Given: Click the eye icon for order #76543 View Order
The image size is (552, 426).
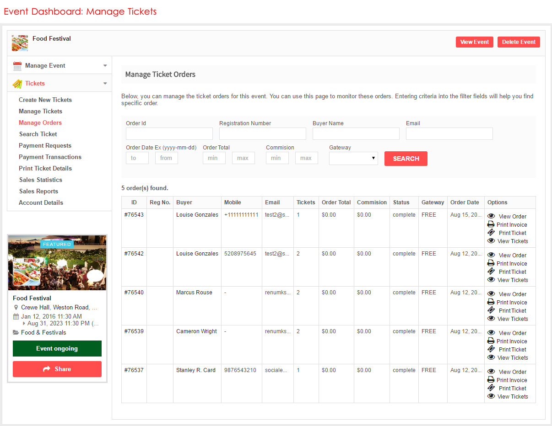Looking at the screenshot, I should [491, 216].
